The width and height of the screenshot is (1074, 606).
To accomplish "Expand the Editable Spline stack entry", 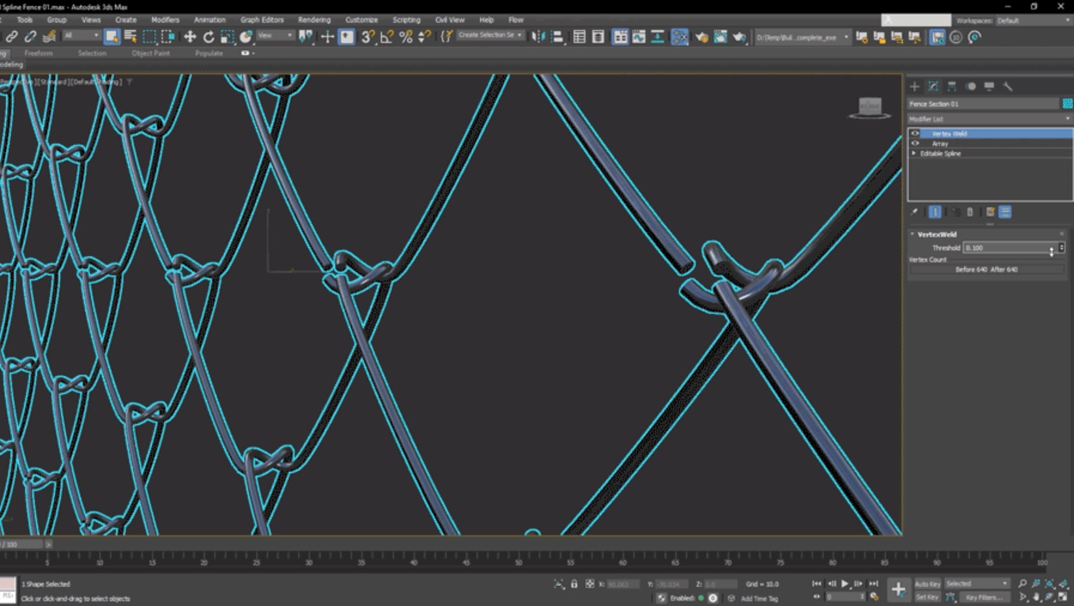I will (x=914, y=154).
